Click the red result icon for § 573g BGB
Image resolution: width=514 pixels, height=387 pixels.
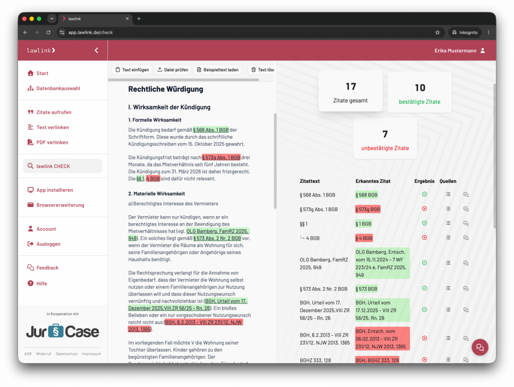[x=425, y=209]
